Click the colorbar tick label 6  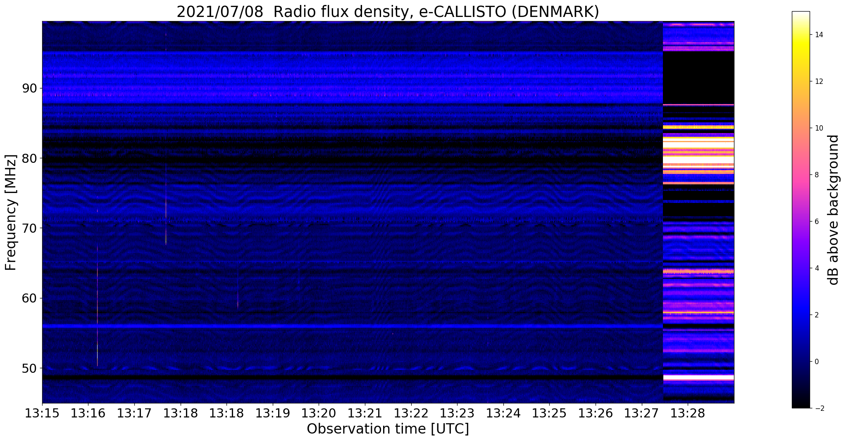coord(816,222)
